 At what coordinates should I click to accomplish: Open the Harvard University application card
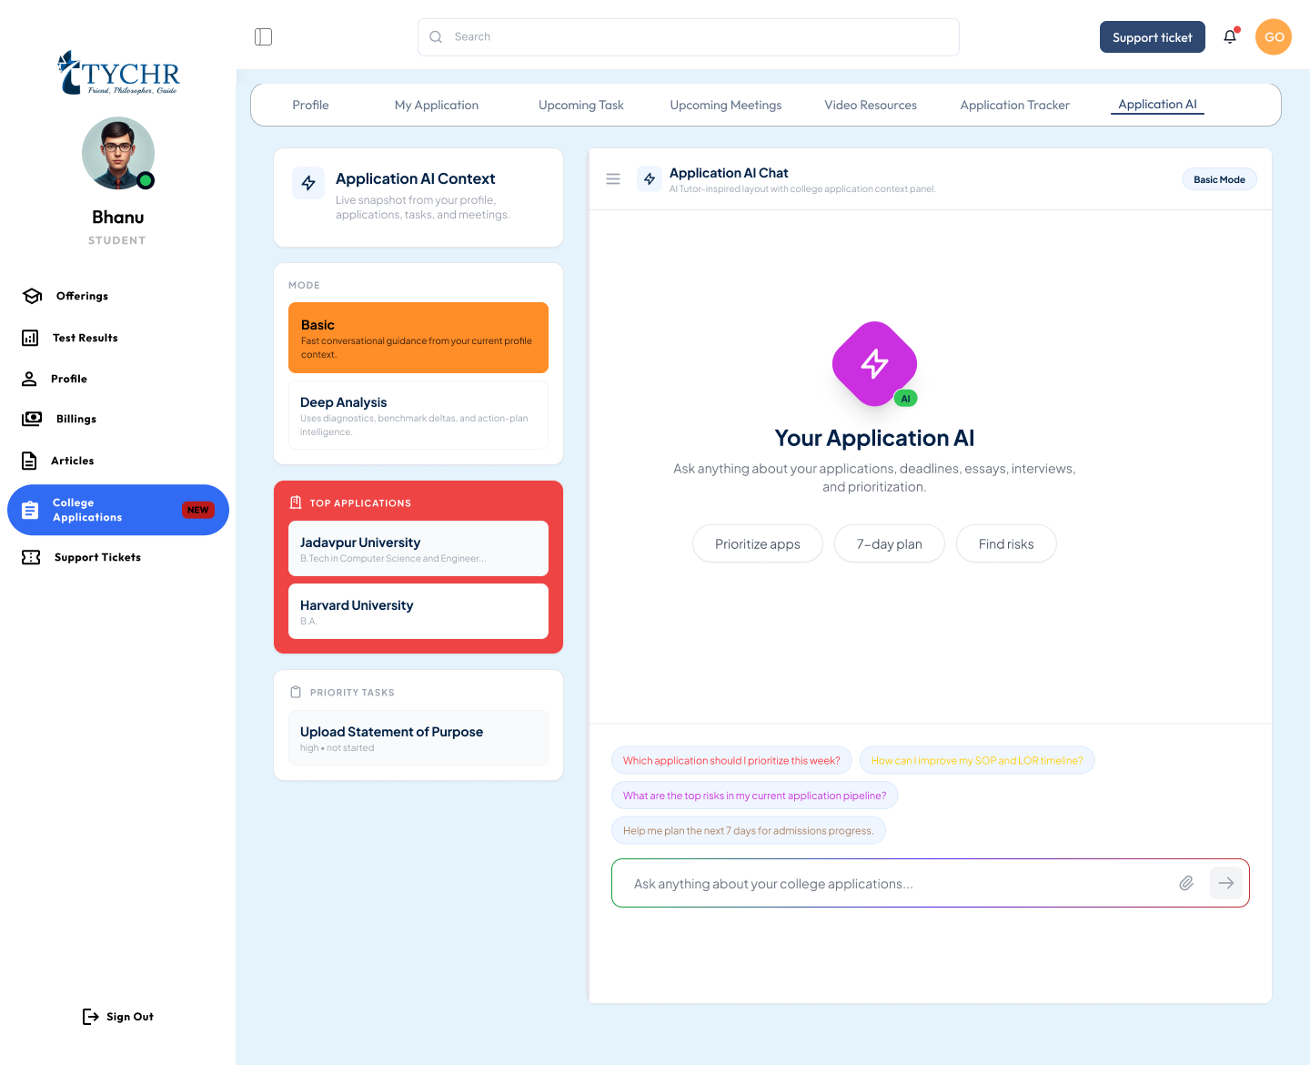418,611
